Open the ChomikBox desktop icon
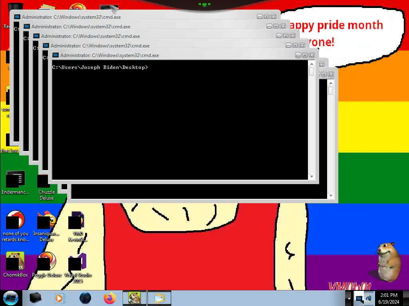 [15, 264]
